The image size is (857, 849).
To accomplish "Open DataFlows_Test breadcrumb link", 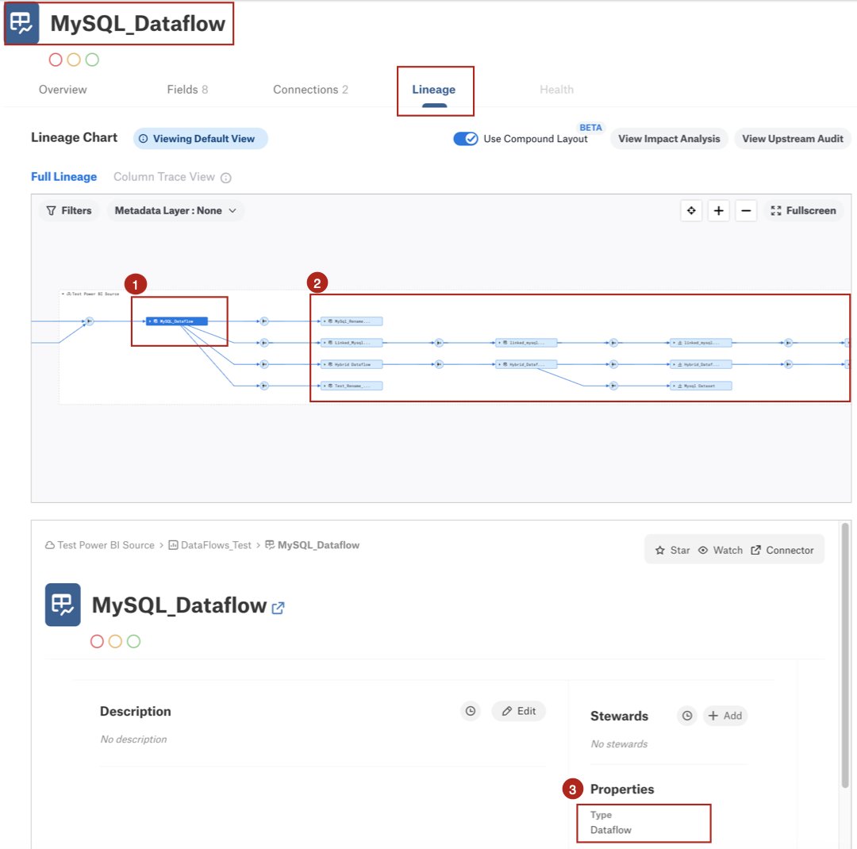I will point(210,545).
